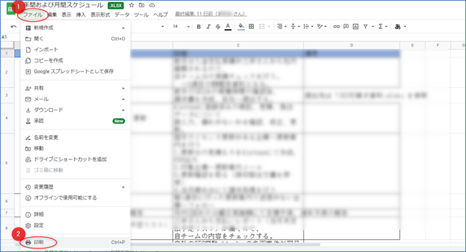
Task: Click the A1 name box
Action: (7, 37)
